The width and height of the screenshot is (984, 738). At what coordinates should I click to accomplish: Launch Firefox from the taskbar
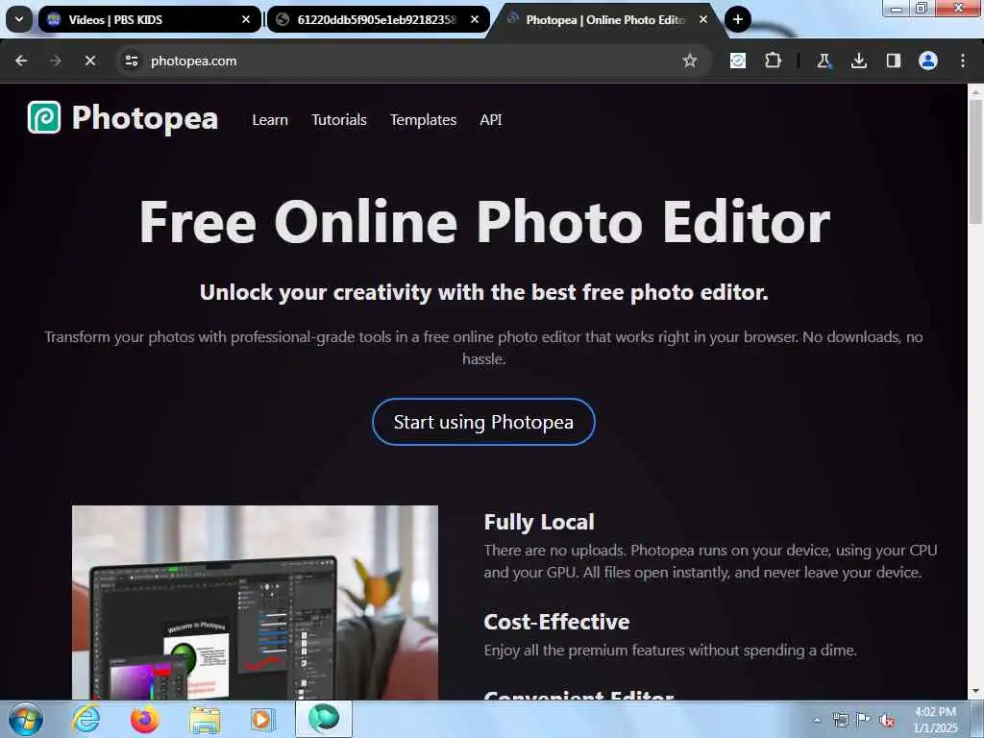[145, 719]
